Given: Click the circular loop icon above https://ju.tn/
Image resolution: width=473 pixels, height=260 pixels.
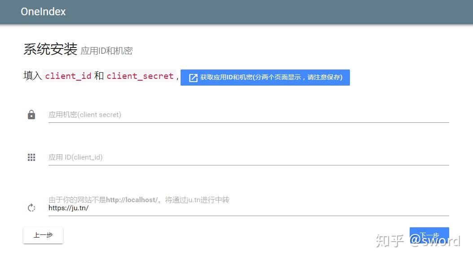Looking at the screenshot, I should [x=31, y=207].
